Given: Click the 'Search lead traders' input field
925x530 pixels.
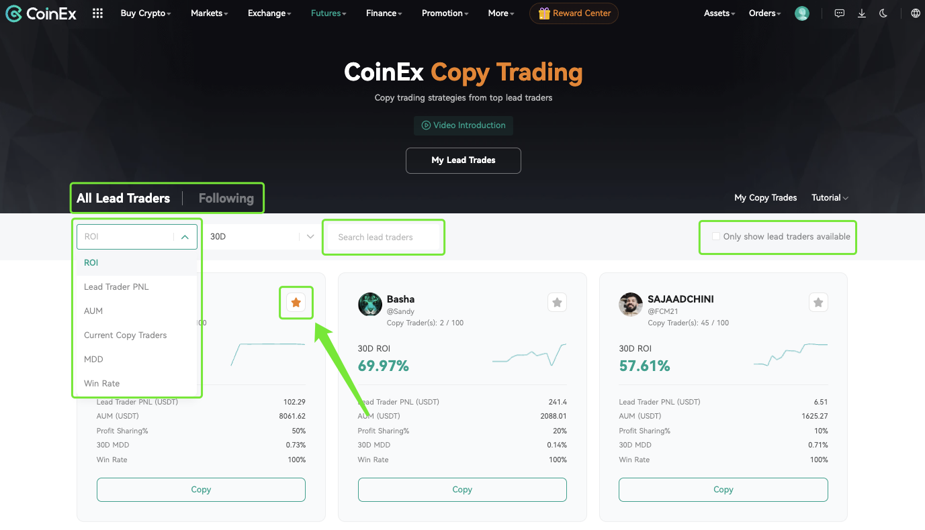Looking at the screenshot, I should [x=383, y=236].
